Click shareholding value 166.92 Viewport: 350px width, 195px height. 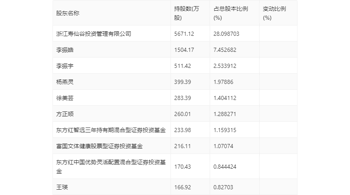pos(182,187)
